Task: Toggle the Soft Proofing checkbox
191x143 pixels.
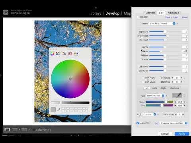Action: [34, 129]
